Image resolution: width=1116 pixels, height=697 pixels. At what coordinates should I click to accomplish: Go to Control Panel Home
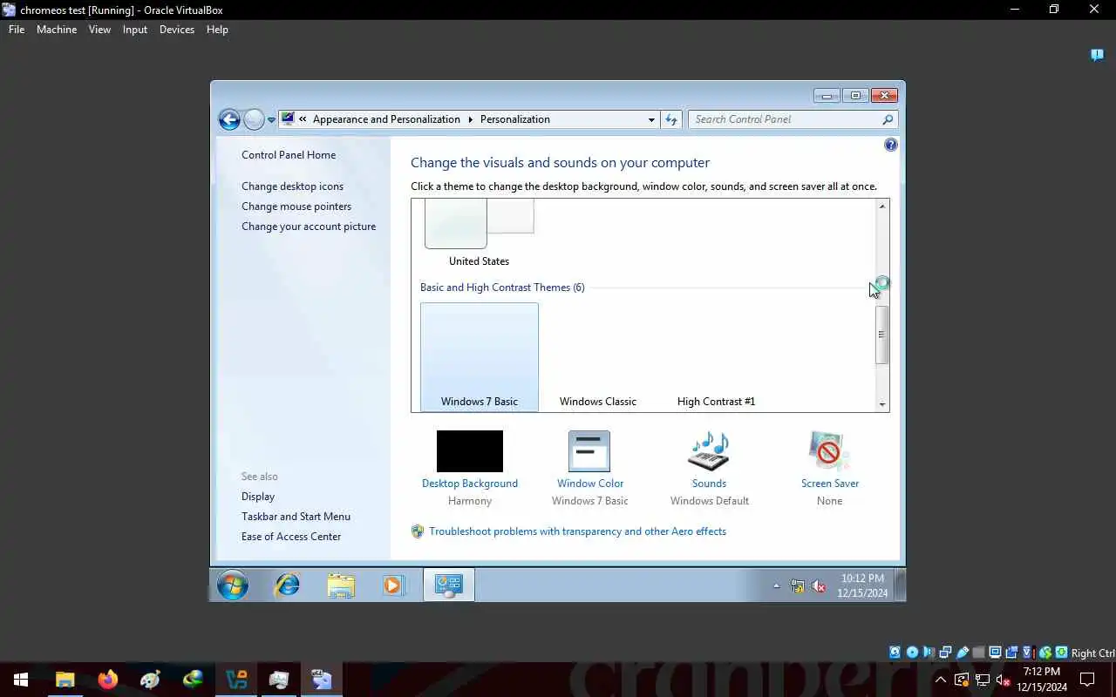tap(289, 155)
